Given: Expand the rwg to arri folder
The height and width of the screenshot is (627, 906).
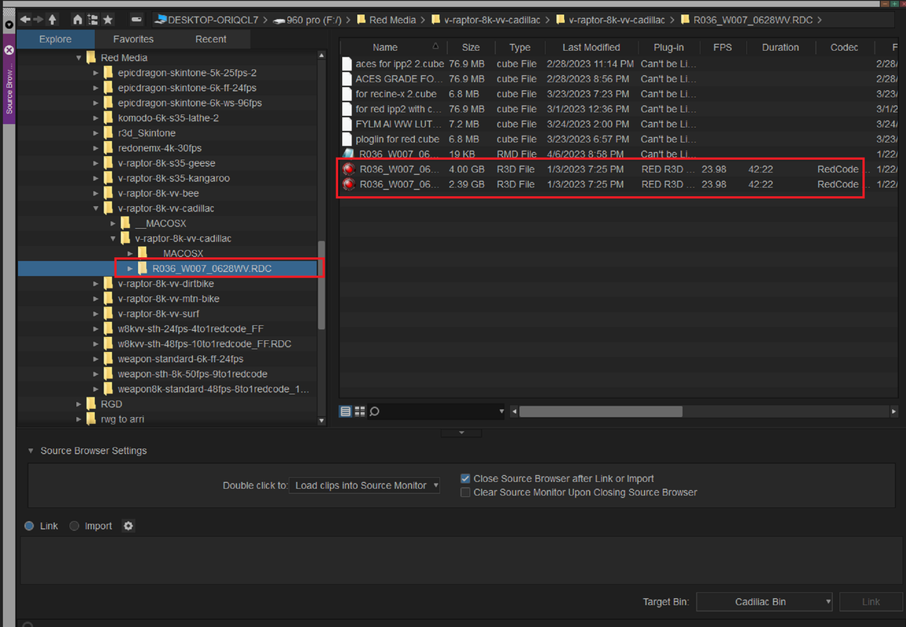Looking at the screenshot, I should pyautogui.click(x=78, y=419).
